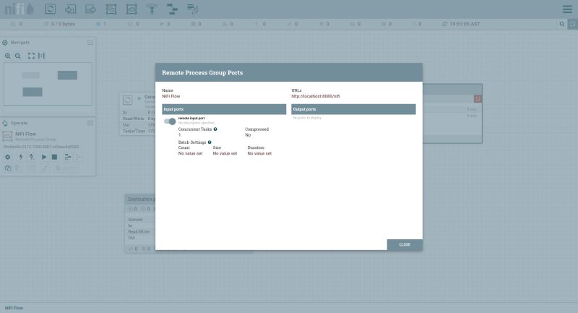Click the '0 / 0 bytes' queued status

tap(63, 24)
